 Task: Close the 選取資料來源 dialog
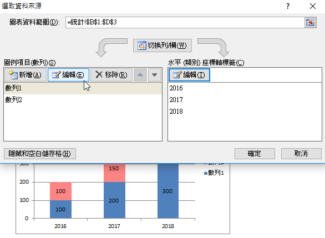pyautogui.click(x=313, y=6)
